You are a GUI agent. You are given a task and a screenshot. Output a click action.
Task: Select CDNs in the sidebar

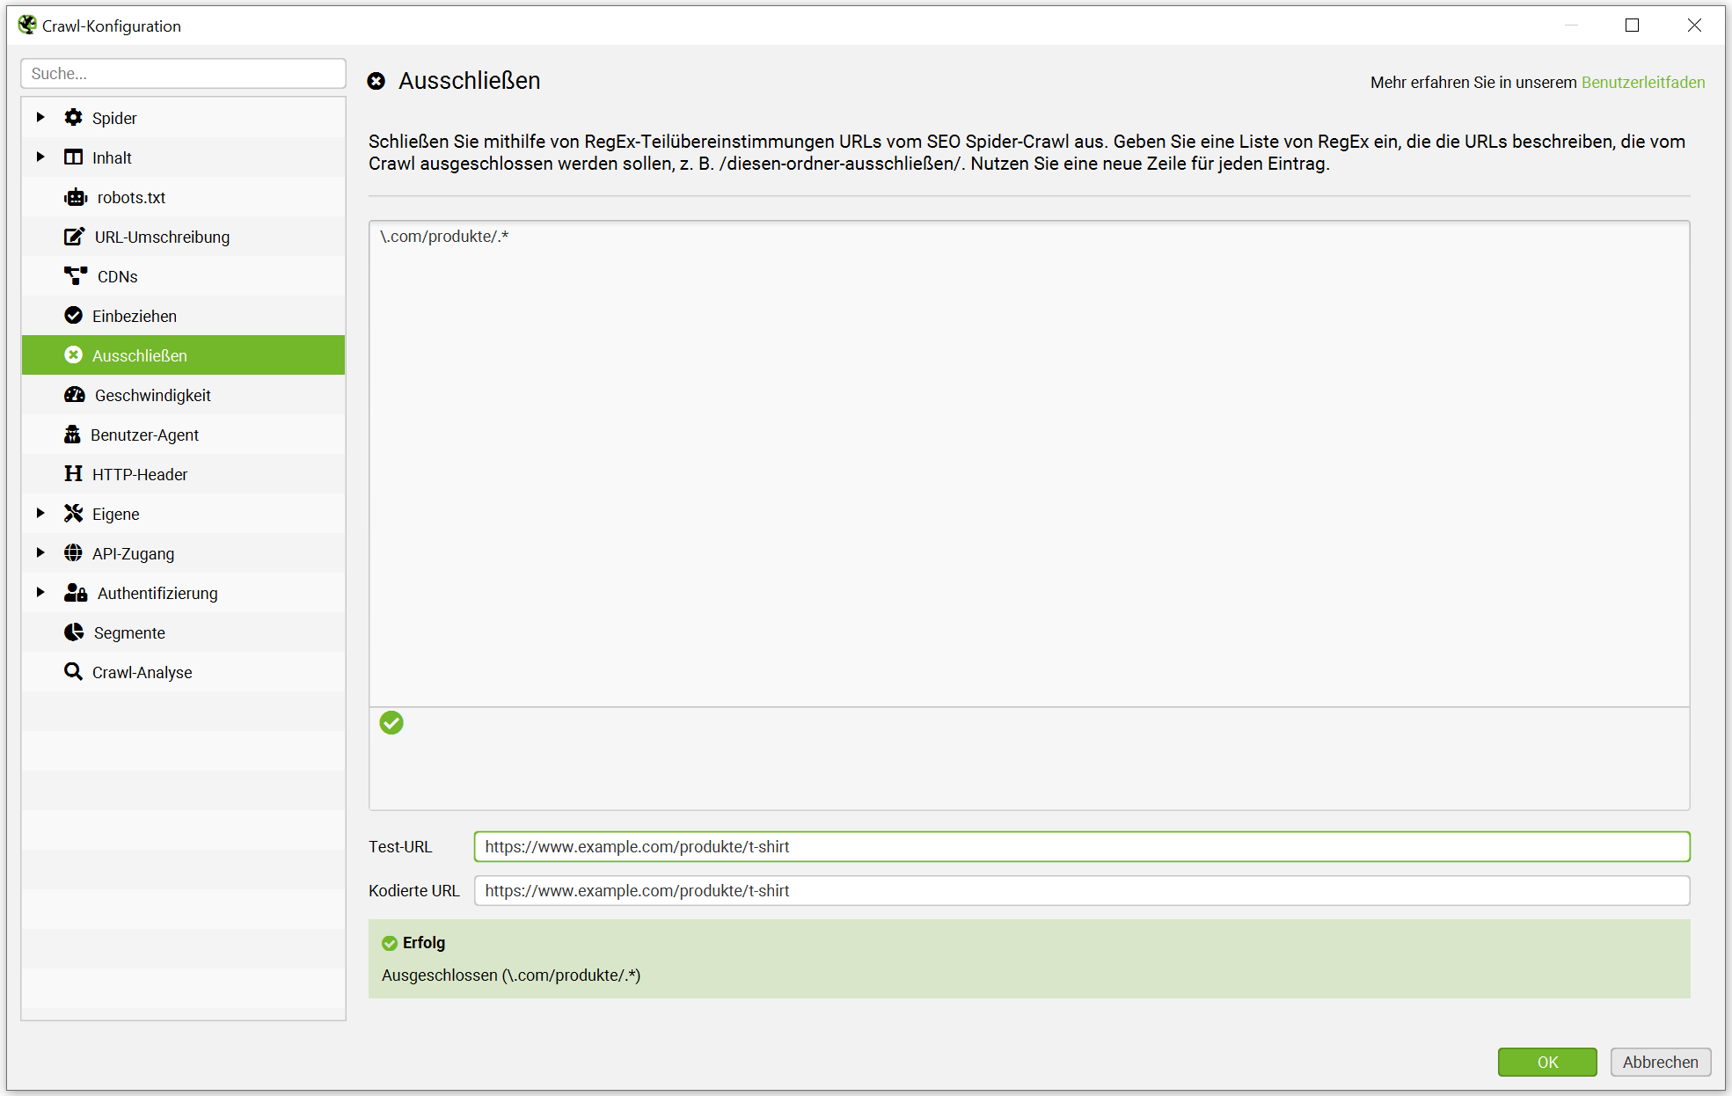pyautogui.click(x=183, y=276)
